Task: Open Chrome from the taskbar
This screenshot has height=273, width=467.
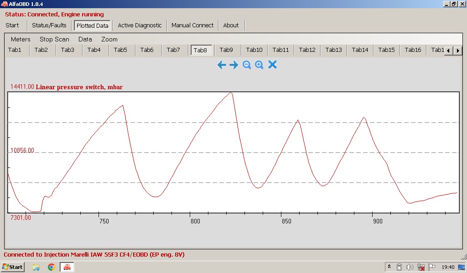Action: tap(52, 267)
